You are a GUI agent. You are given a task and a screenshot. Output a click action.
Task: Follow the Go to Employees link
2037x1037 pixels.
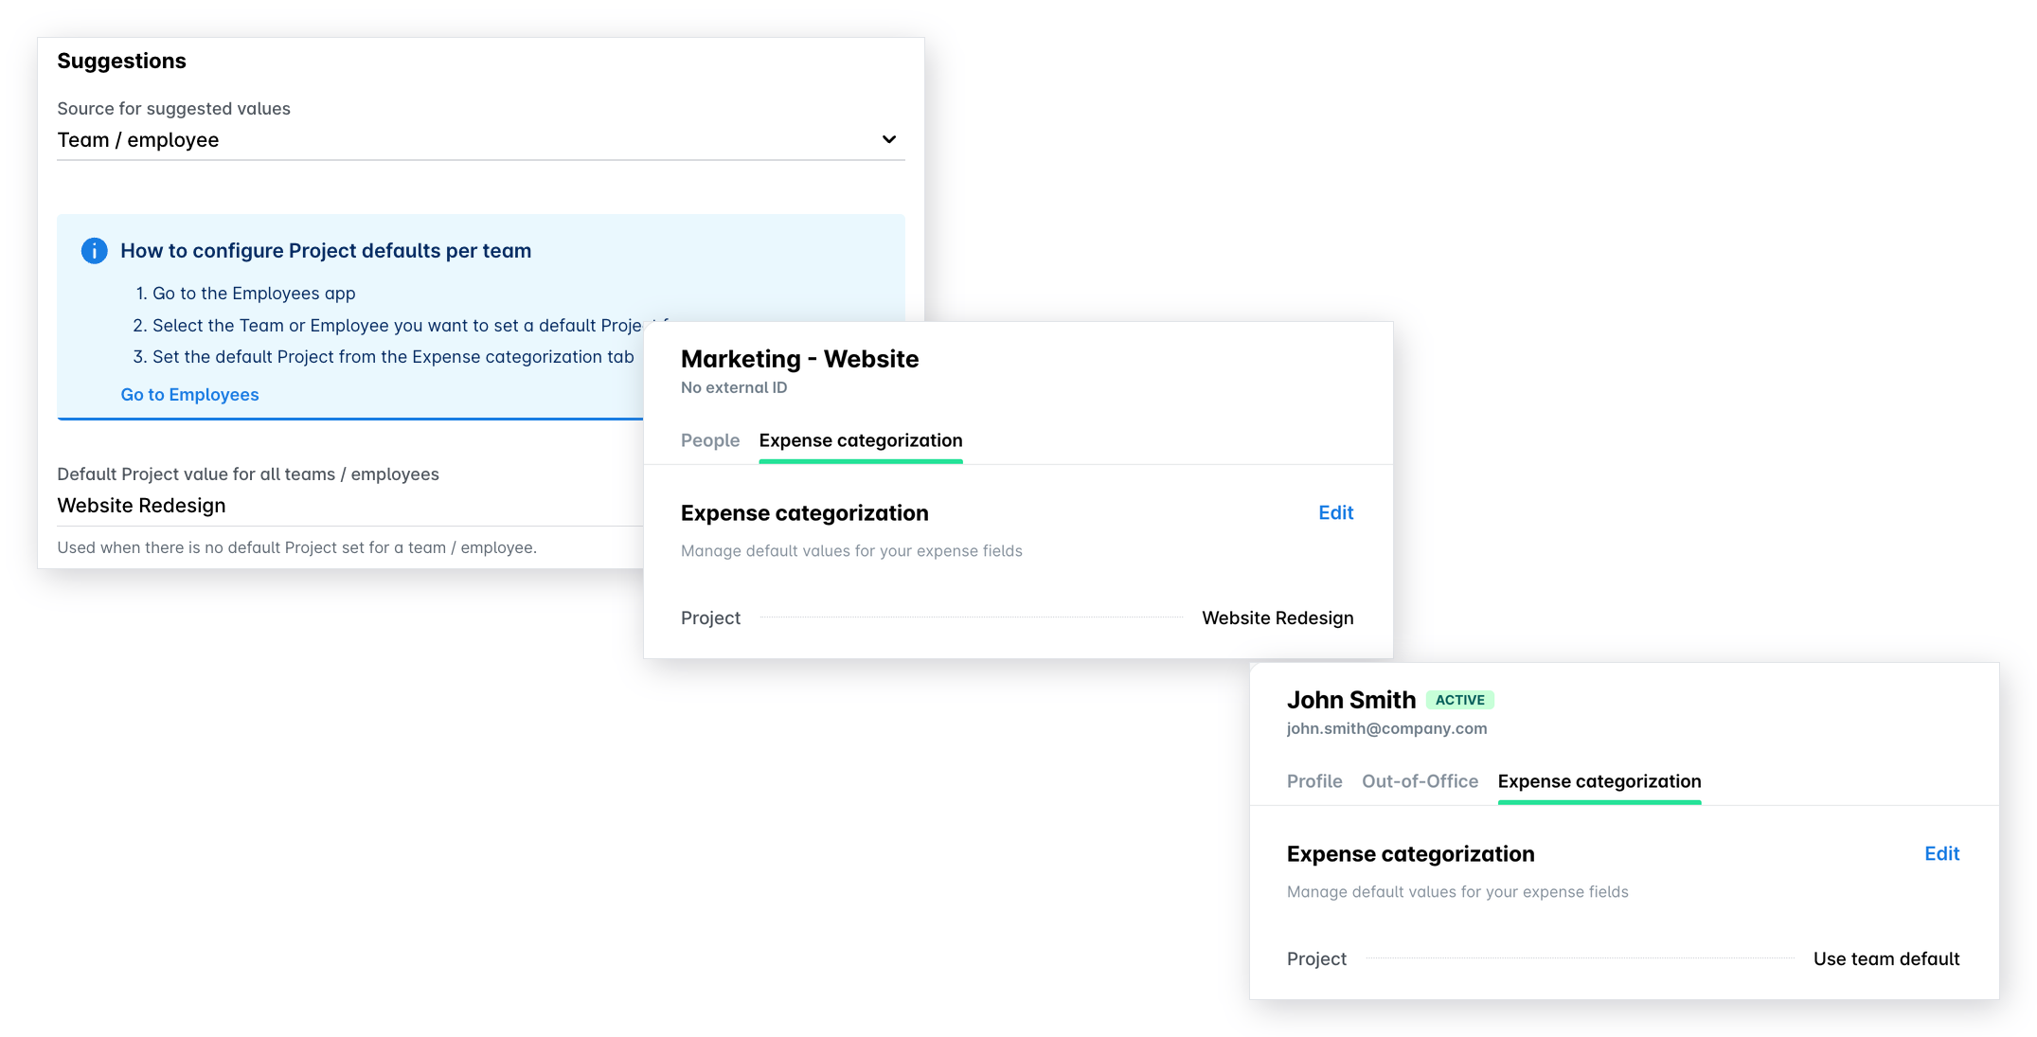tap(189, 395)
